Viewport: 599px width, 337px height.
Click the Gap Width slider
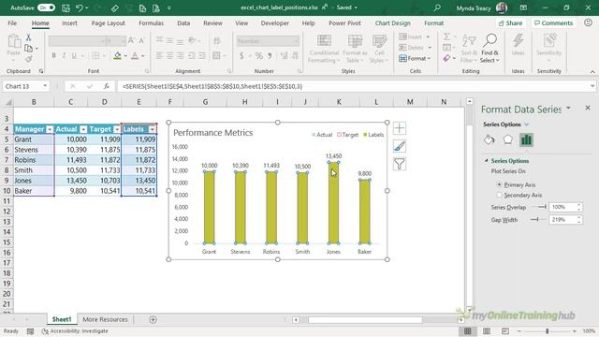(539, 220)
